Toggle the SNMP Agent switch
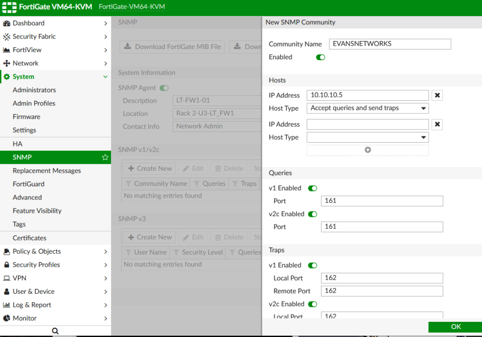This screenshot has width=482, height=337. 164,88
